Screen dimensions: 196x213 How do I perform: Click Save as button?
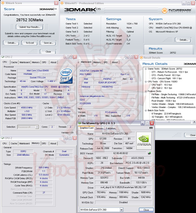pos(48,43)
